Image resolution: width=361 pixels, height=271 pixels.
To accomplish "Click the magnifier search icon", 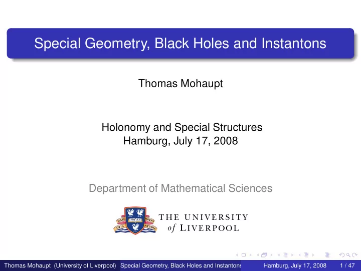I will [x=348, y=255].
